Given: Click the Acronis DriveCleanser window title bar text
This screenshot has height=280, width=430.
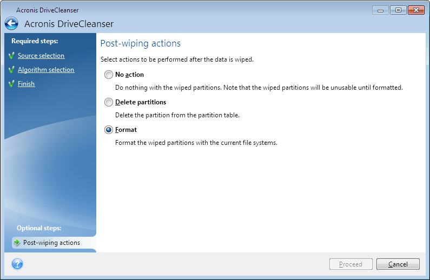Looking at the screenshot, I should pos(48,10).
